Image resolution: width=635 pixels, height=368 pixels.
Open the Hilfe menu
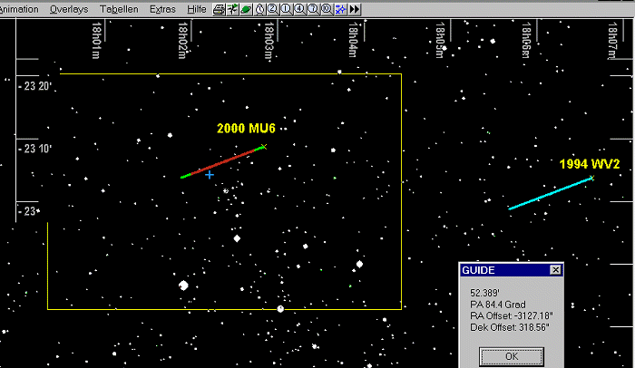pos(199,8)
